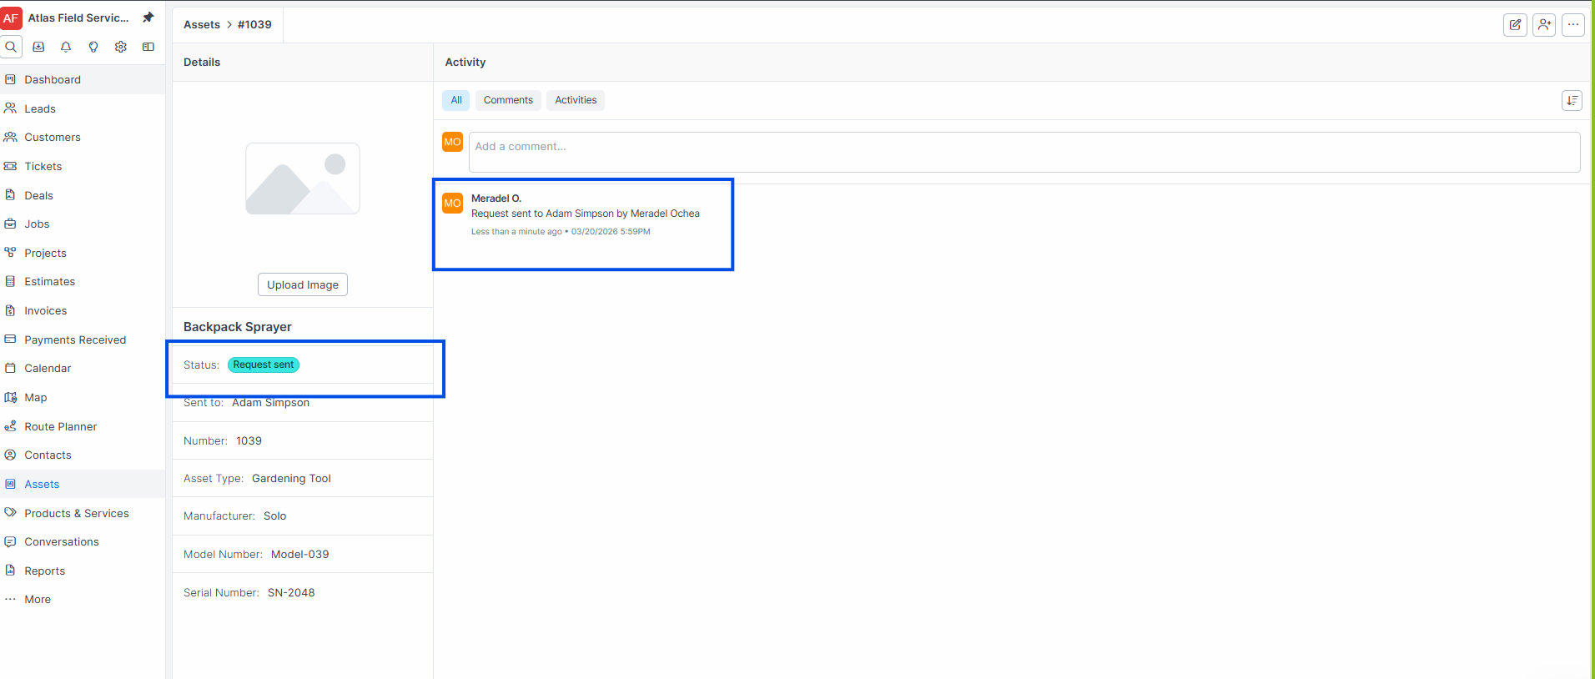Click the assign user icon button
The height and width of the screenshot is (679, 1595).
[x=1544, y=25]
